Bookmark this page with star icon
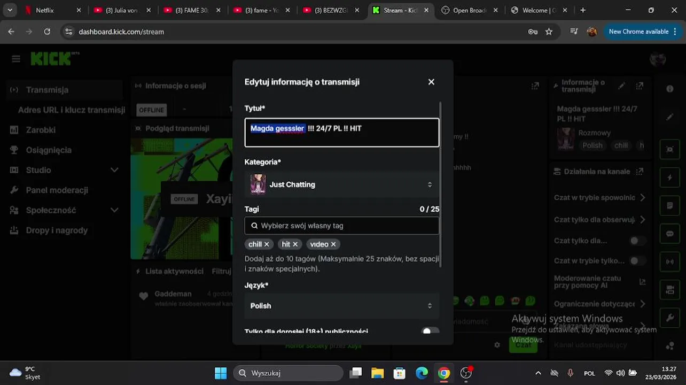The image size is (686, 385). pyautogui.click(x=549, y=32)
